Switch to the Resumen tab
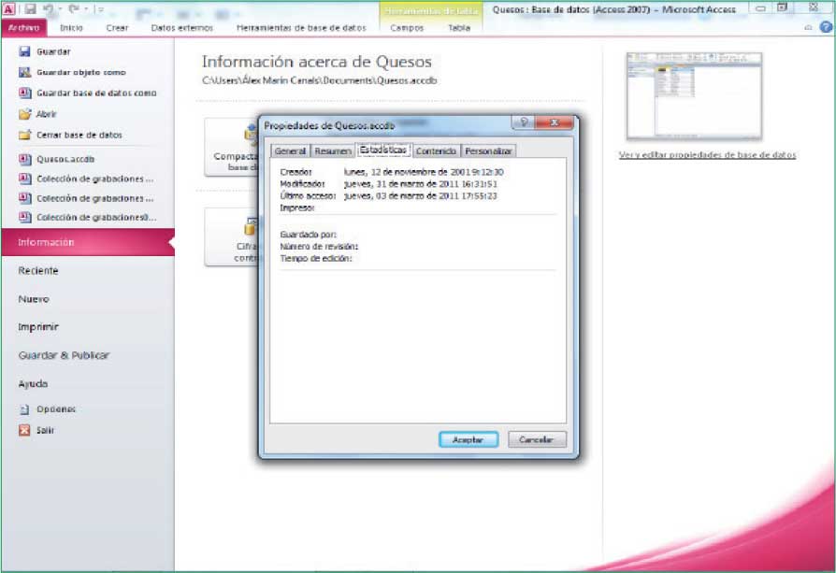 click(333, 150)
